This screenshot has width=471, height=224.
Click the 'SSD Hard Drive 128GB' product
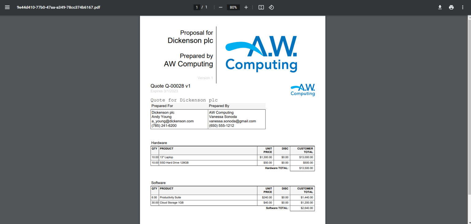point(174,162)
